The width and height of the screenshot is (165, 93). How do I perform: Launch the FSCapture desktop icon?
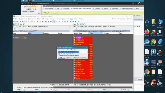pyautogui.click(x=153, y=33)
